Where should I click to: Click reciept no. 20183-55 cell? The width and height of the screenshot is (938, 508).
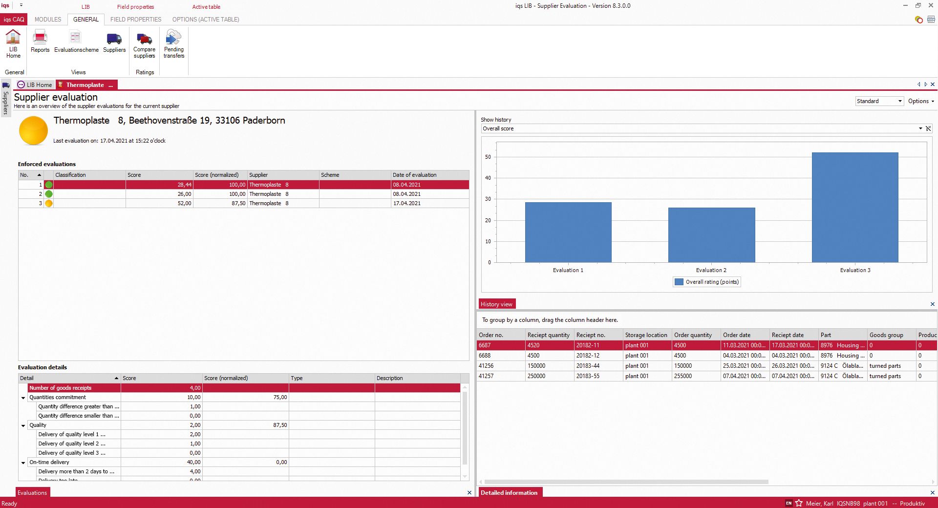point(598,376)
